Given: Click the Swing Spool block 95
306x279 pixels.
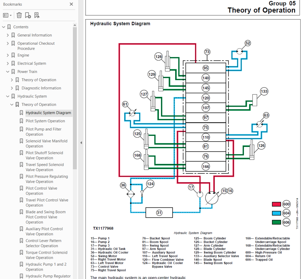Looking at the screenshot, I should tap(206, 68).
